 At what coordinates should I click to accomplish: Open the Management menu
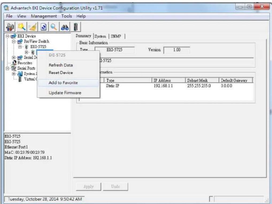pos(44,16)
